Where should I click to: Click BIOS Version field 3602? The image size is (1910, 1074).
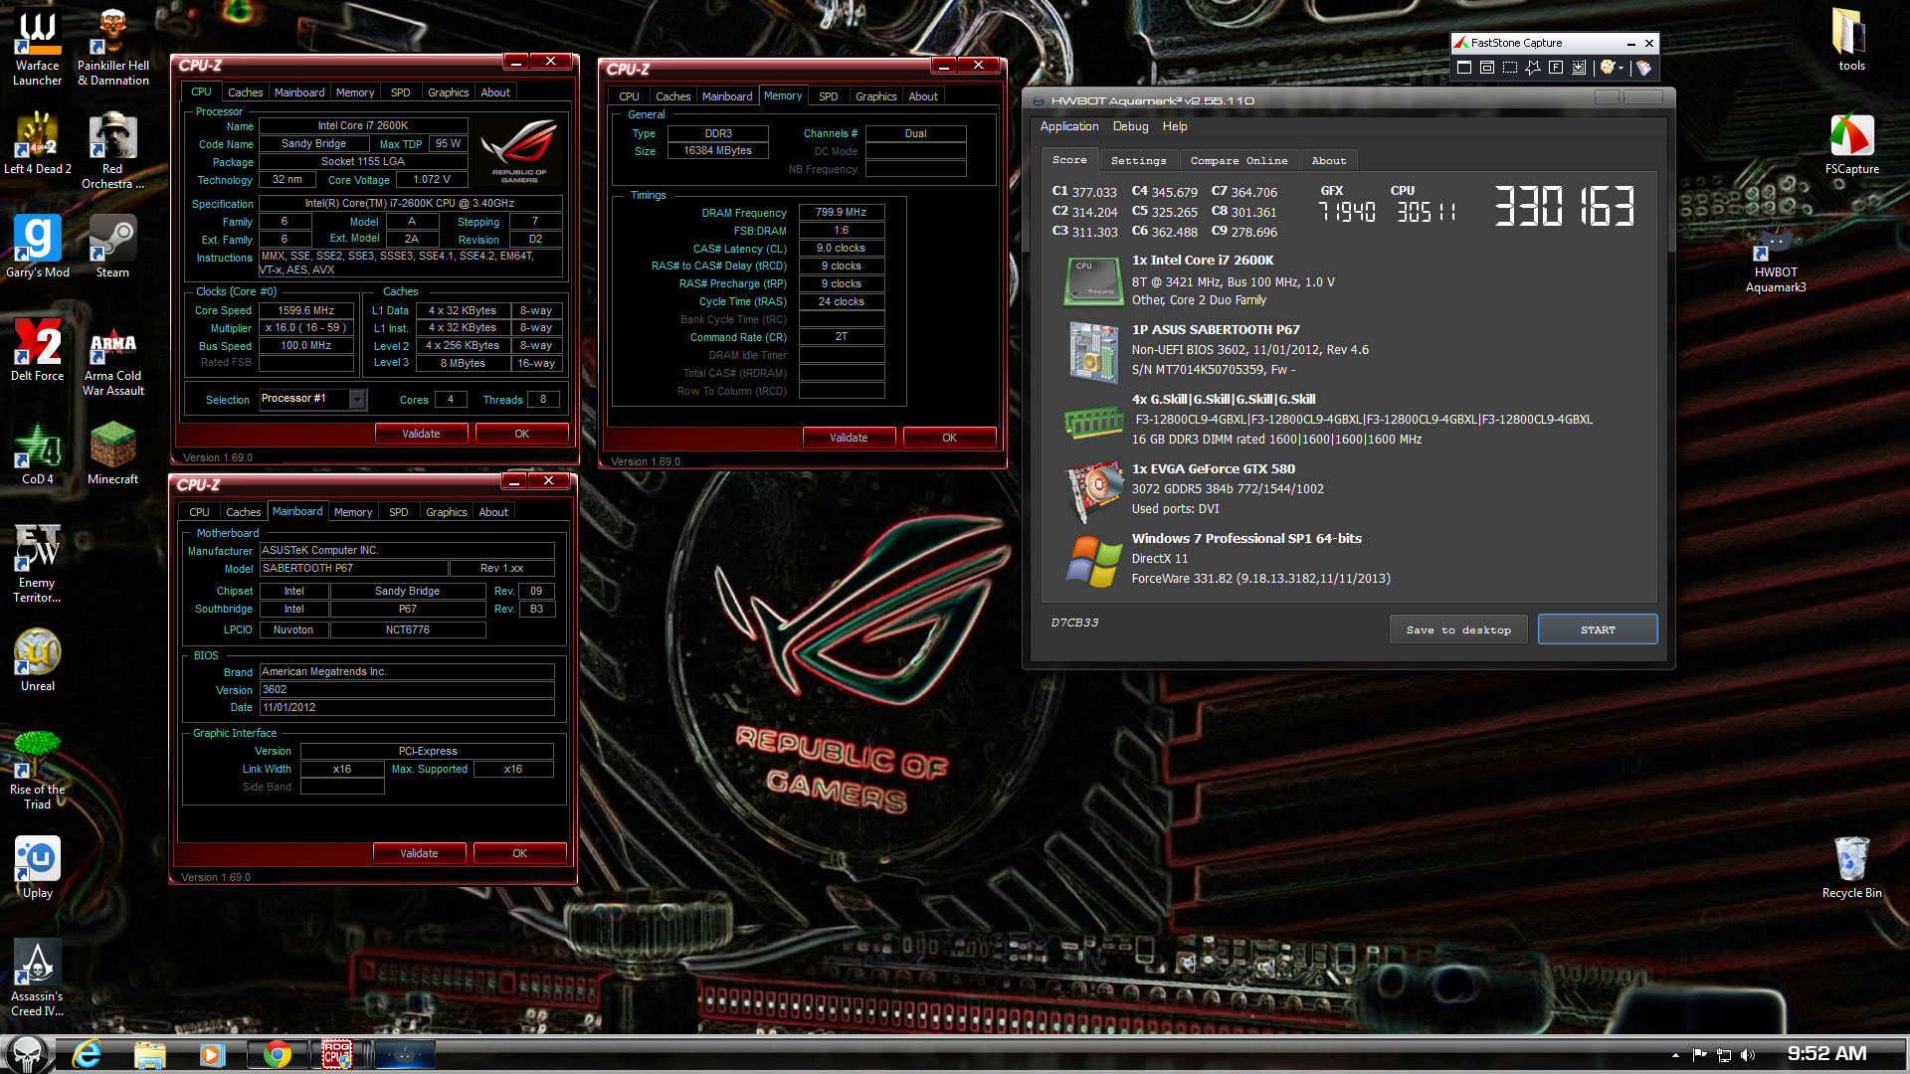click(x=407, y=690)
